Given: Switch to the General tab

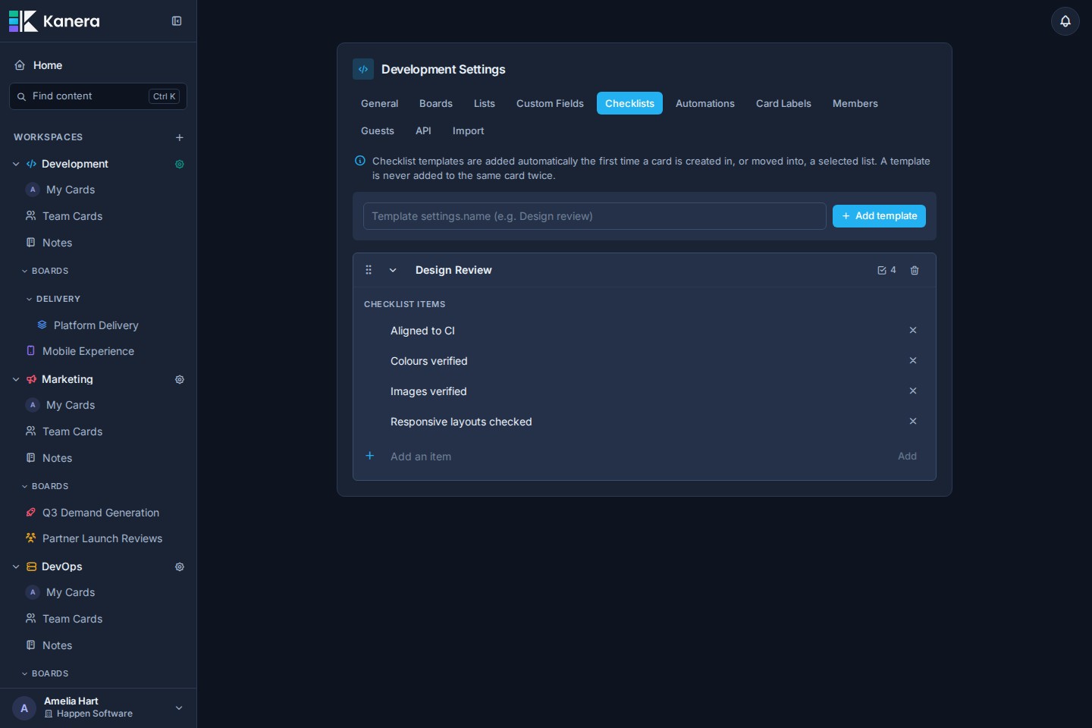Looking at the screenshot, I should click(379, 103).
